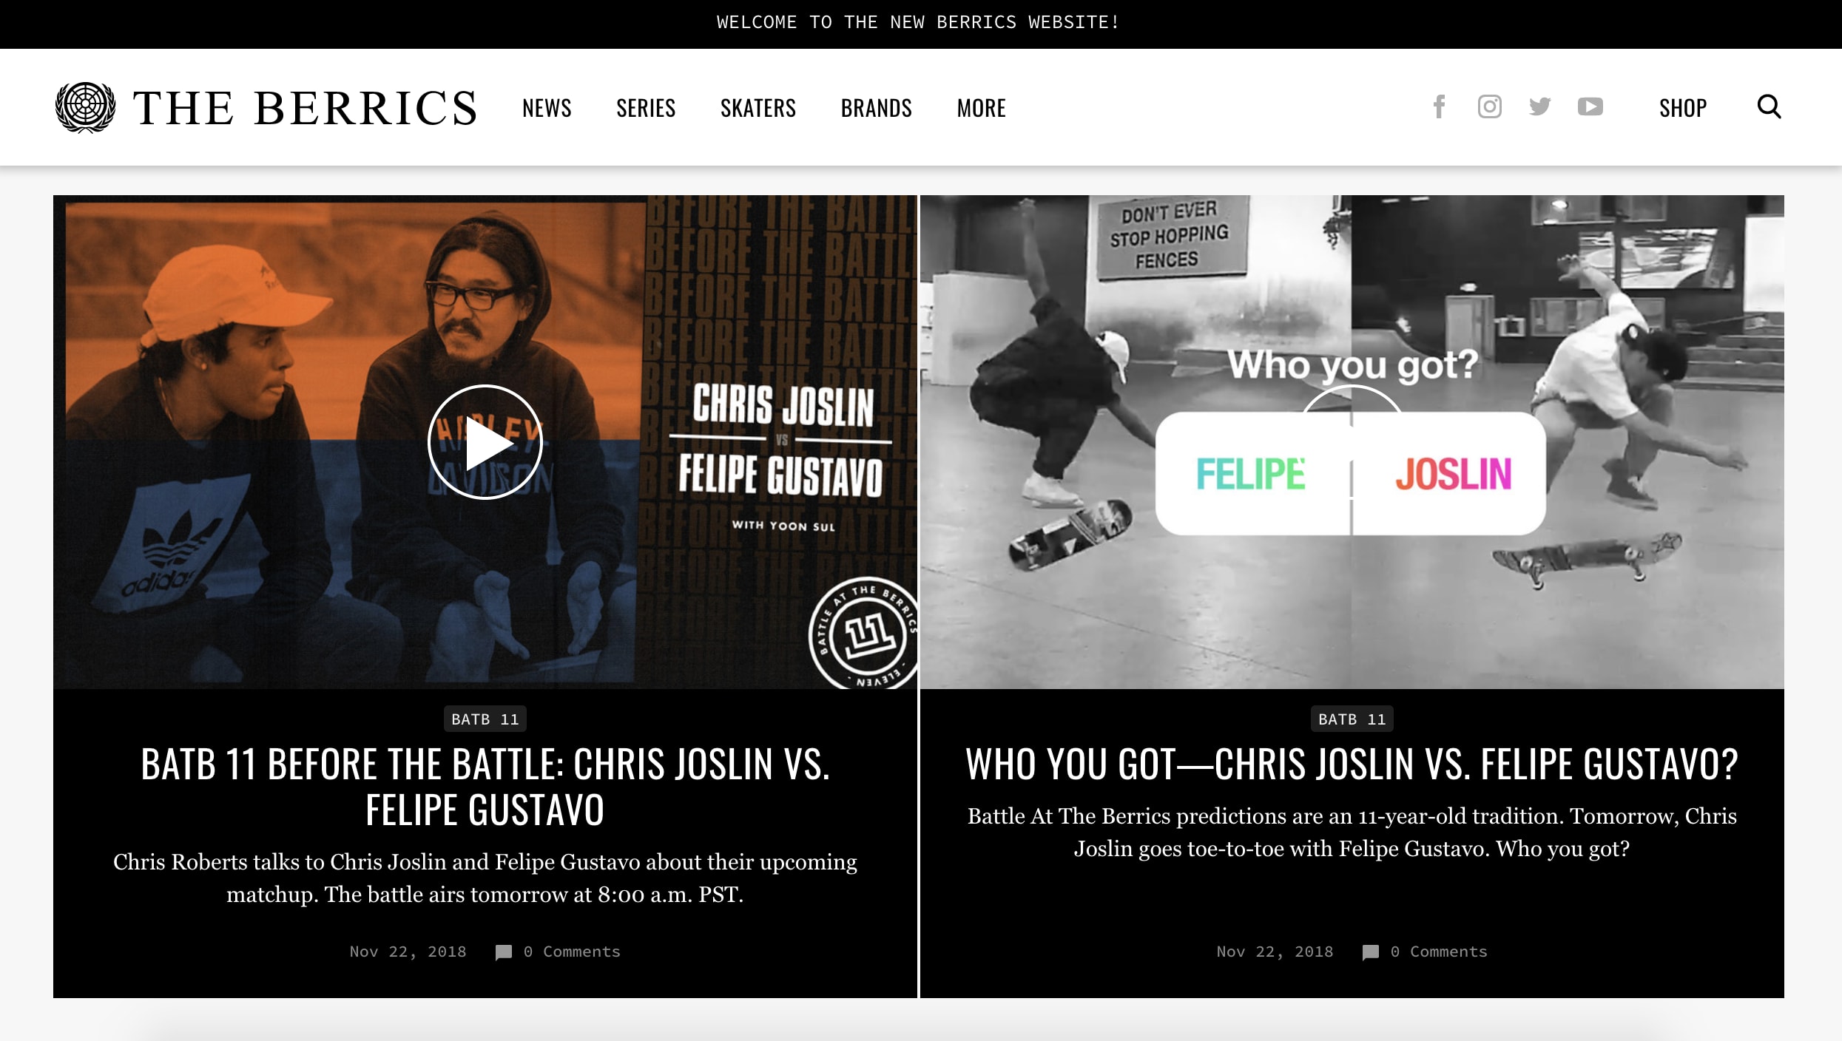Open the Series menu
Viewport: 1842px width, 1041px height.
pos(646,108)
